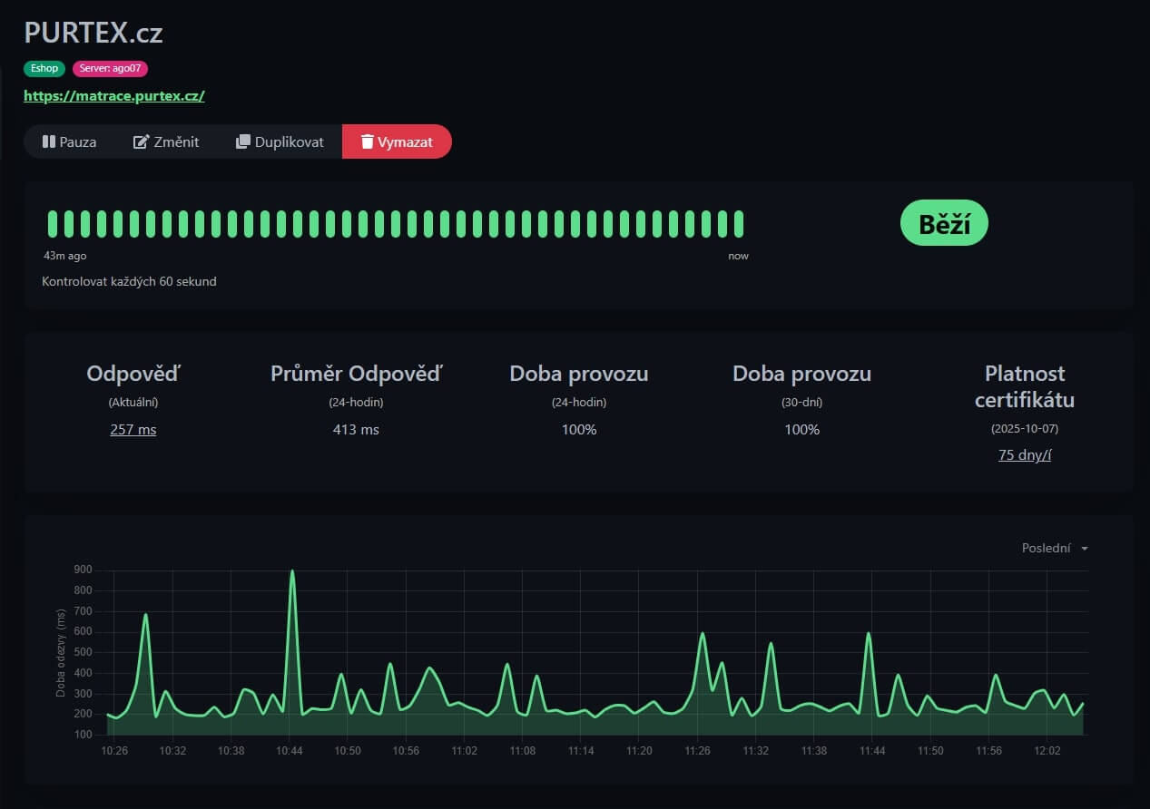Click the latest heartbeat beat in status bar
This screenshot has width=1150, height=809.
point(739,224)
